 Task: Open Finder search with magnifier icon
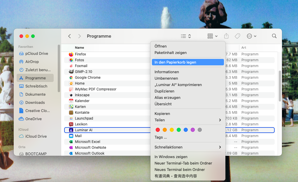(x=274, y=36)
